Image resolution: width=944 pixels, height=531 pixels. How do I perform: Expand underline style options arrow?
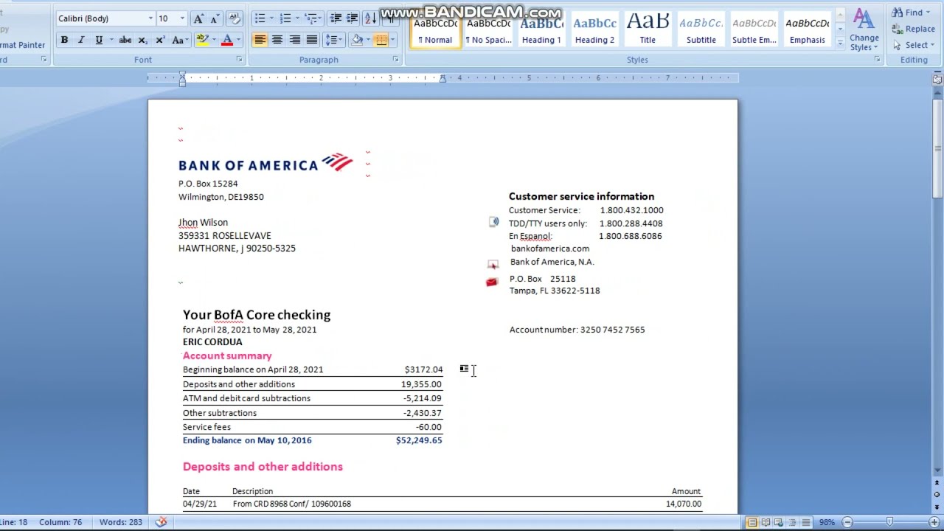tap(111, 40)
